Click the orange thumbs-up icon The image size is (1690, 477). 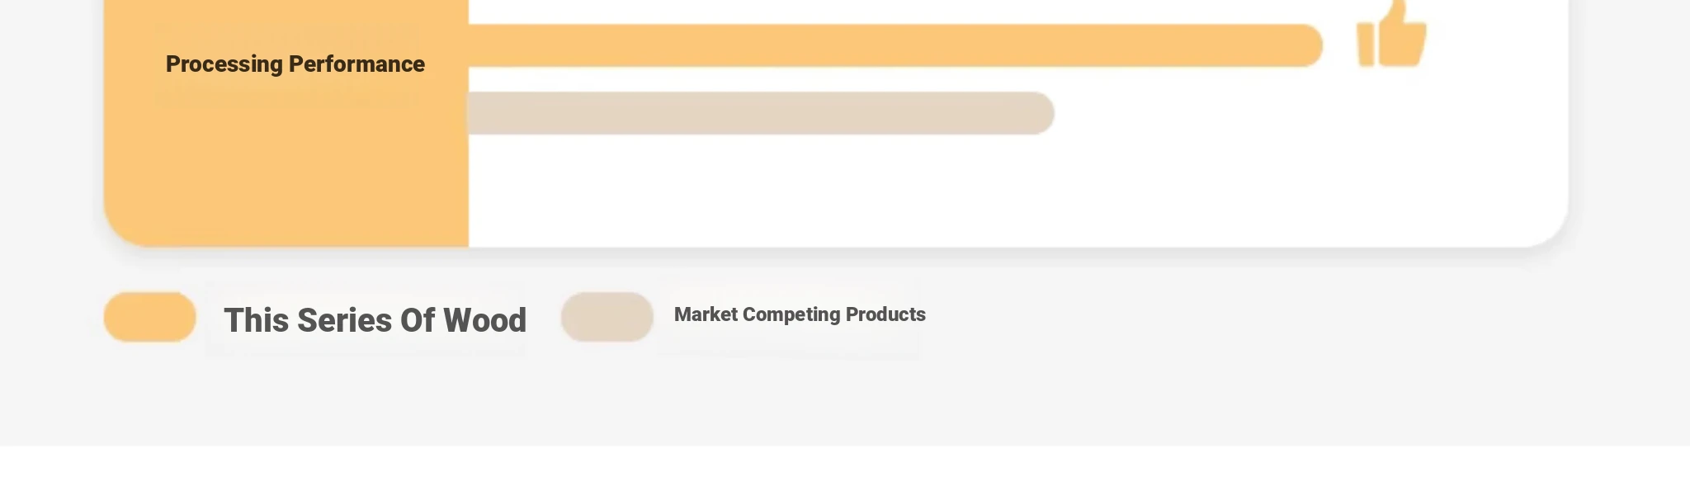(1391, 34)
